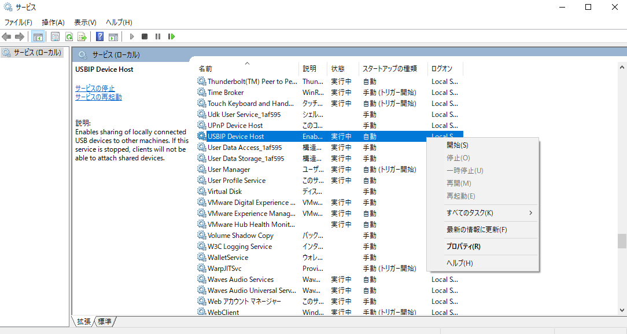Select gear icon of User Profile Service

click(202, 181)
